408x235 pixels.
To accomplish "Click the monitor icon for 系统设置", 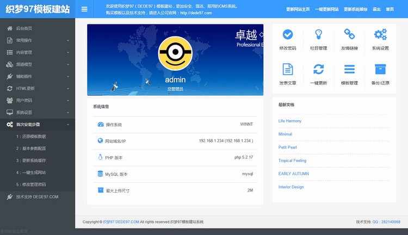I will [x=10, y=112].
